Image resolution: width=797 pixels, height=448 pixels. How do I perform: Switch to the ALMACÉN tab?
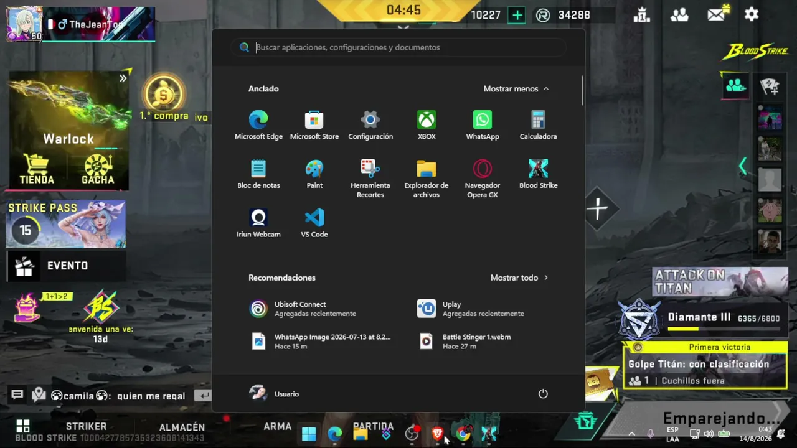[x=182, y=427]
